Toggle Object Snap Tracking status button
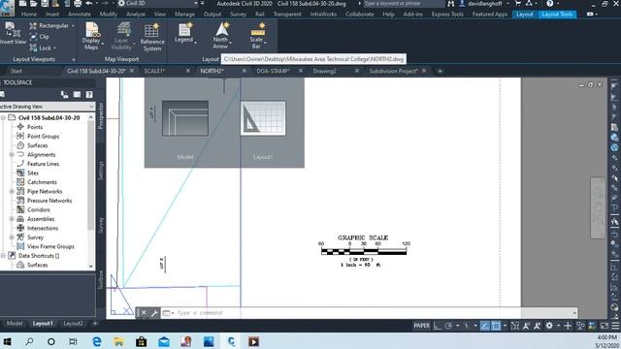 485,326
